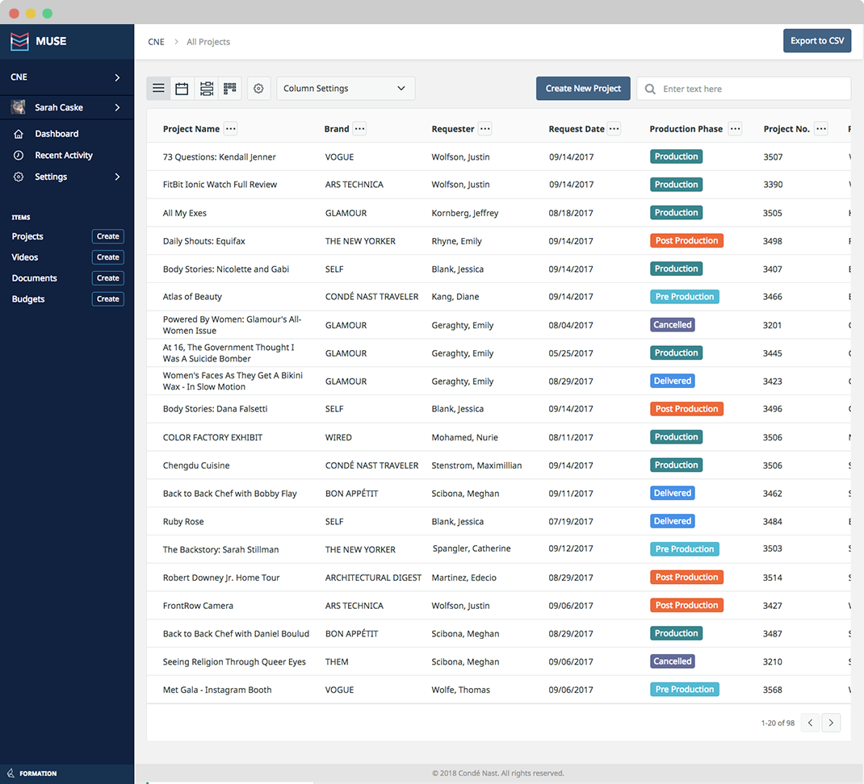Open project Met Gala - Instagram Booth
Viewport: 864px width, 784px height.
pyautogui.click(x=217, y=690)
